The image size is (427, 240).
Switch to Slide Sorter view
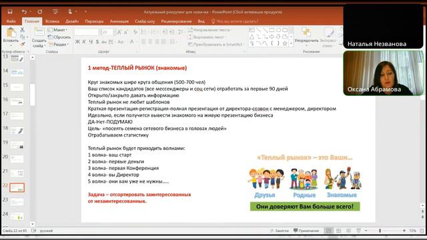point(338,231)
